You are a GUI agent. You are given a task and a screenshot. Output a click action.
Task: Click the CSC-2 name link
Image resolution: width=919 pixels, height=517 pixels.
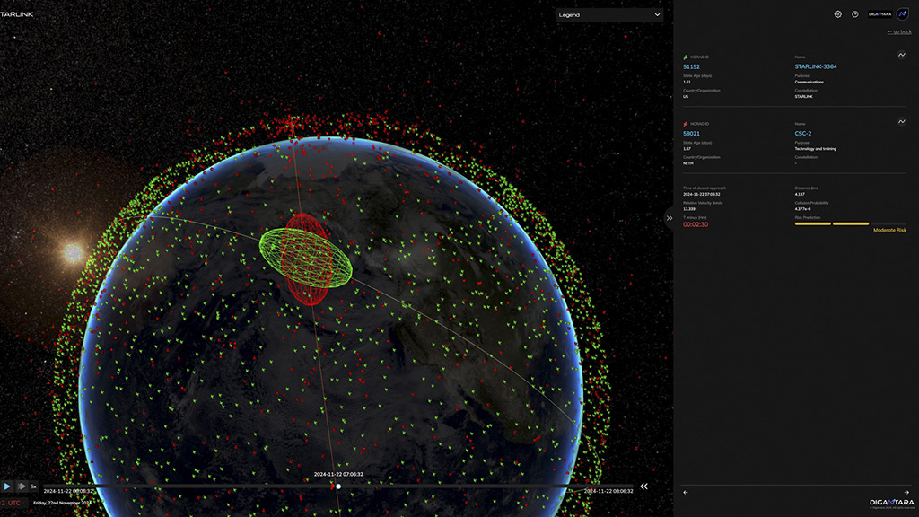pos(803,134)
